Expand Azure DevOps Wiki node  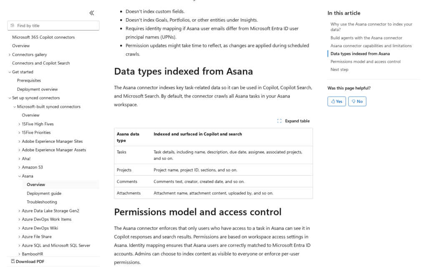coord(19,228)
